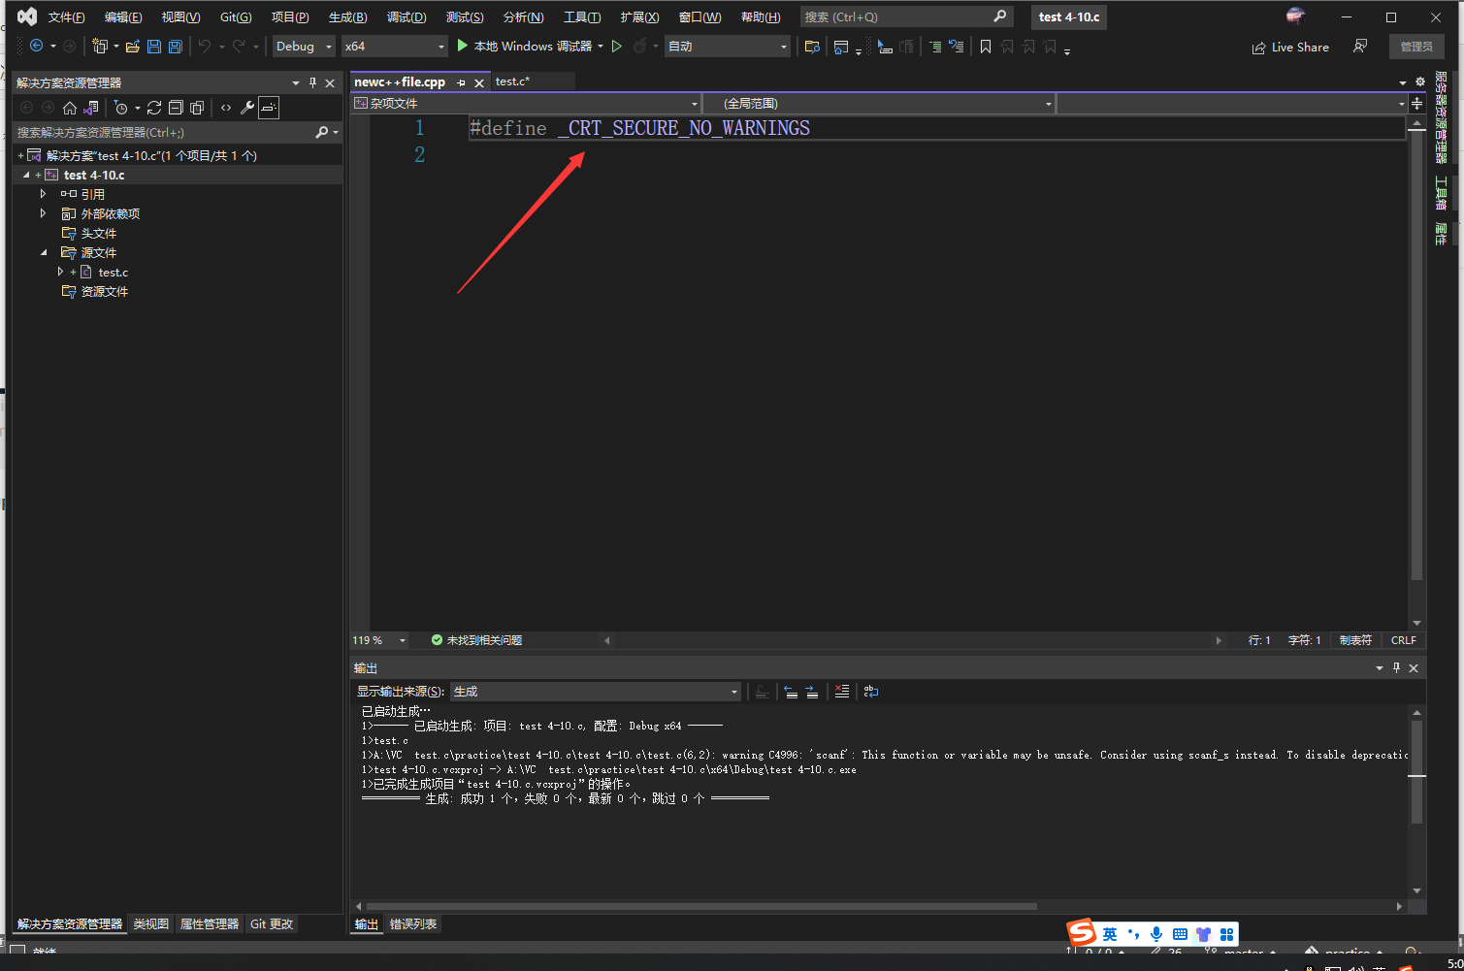Click the Find in Files icon
1464x971 pixels.
(812, 46)
